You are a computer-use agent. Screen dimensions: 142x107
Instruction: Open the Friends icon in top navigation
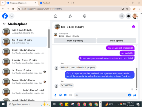[x=70, y=16]
